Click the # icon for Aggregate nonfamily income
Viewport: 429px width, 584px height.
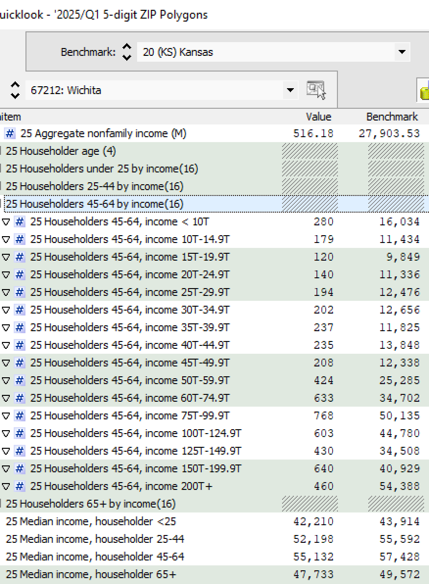point(10,133)
